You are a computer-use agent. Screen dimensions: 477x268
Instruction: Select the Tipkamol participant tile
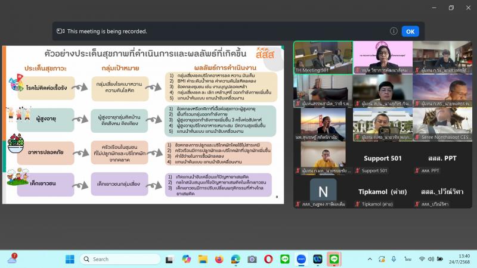tap(383, 191)
